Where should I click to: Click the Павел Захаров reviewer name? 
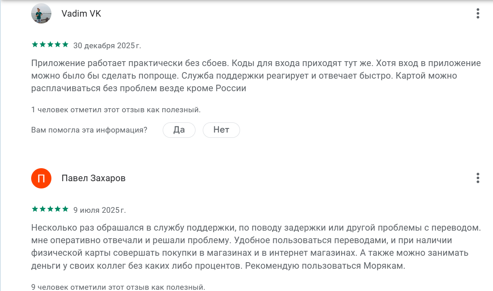93,178
